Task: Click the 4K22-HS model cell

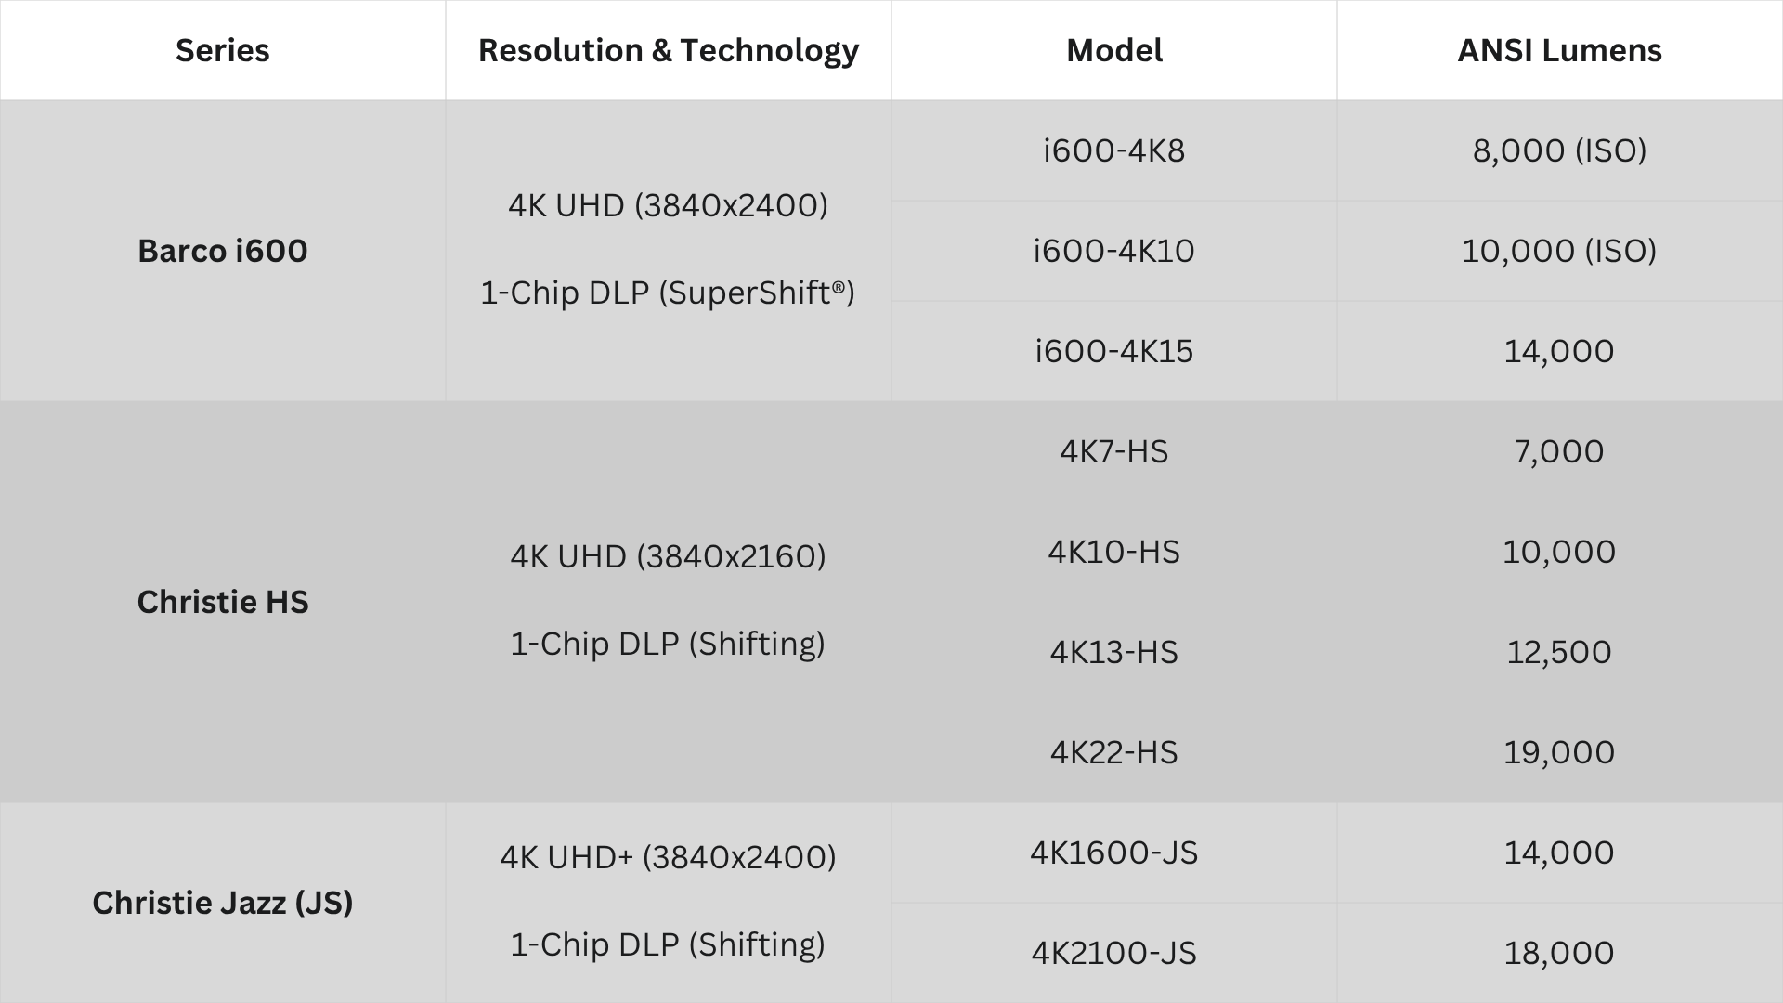Action: 1114,752
